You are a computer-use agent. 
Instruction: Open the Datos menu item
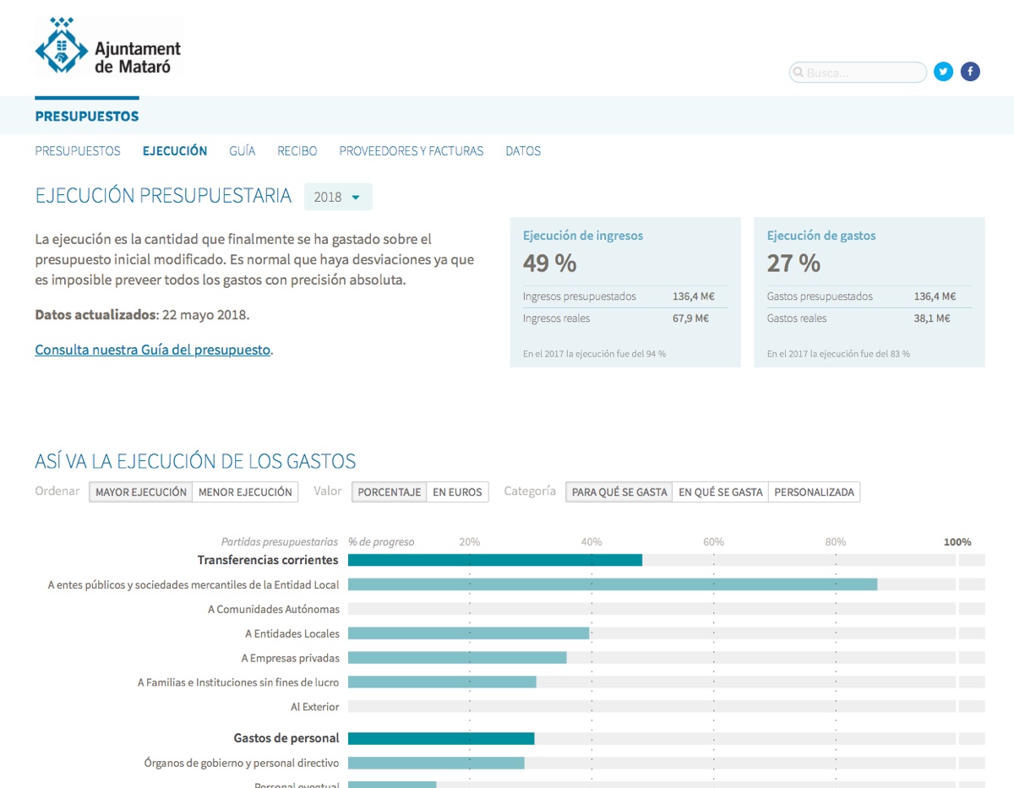[522, 151]
